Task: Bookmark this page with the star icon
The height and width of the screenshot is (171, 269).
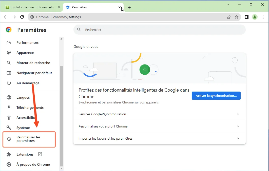Action: pyautogui.click(x=237, y=17)
